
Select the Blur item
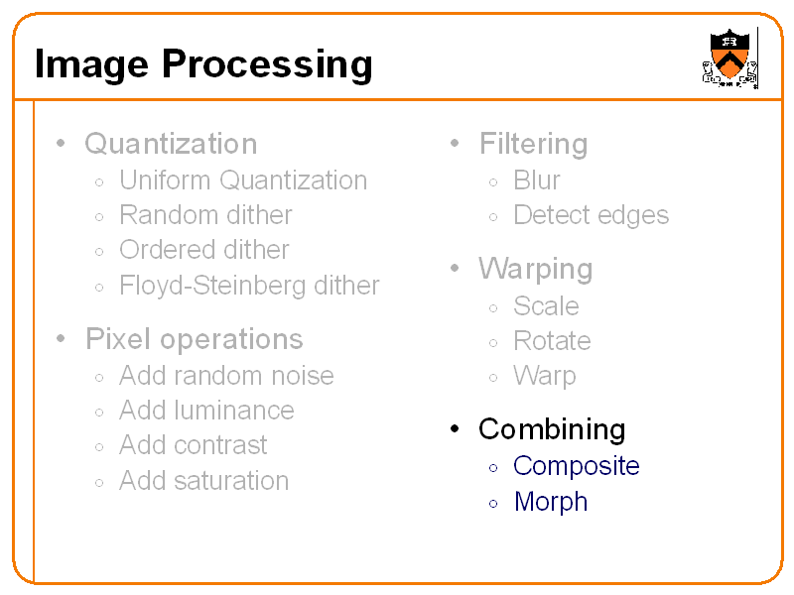pyautogui.click(x=537, y=180)
